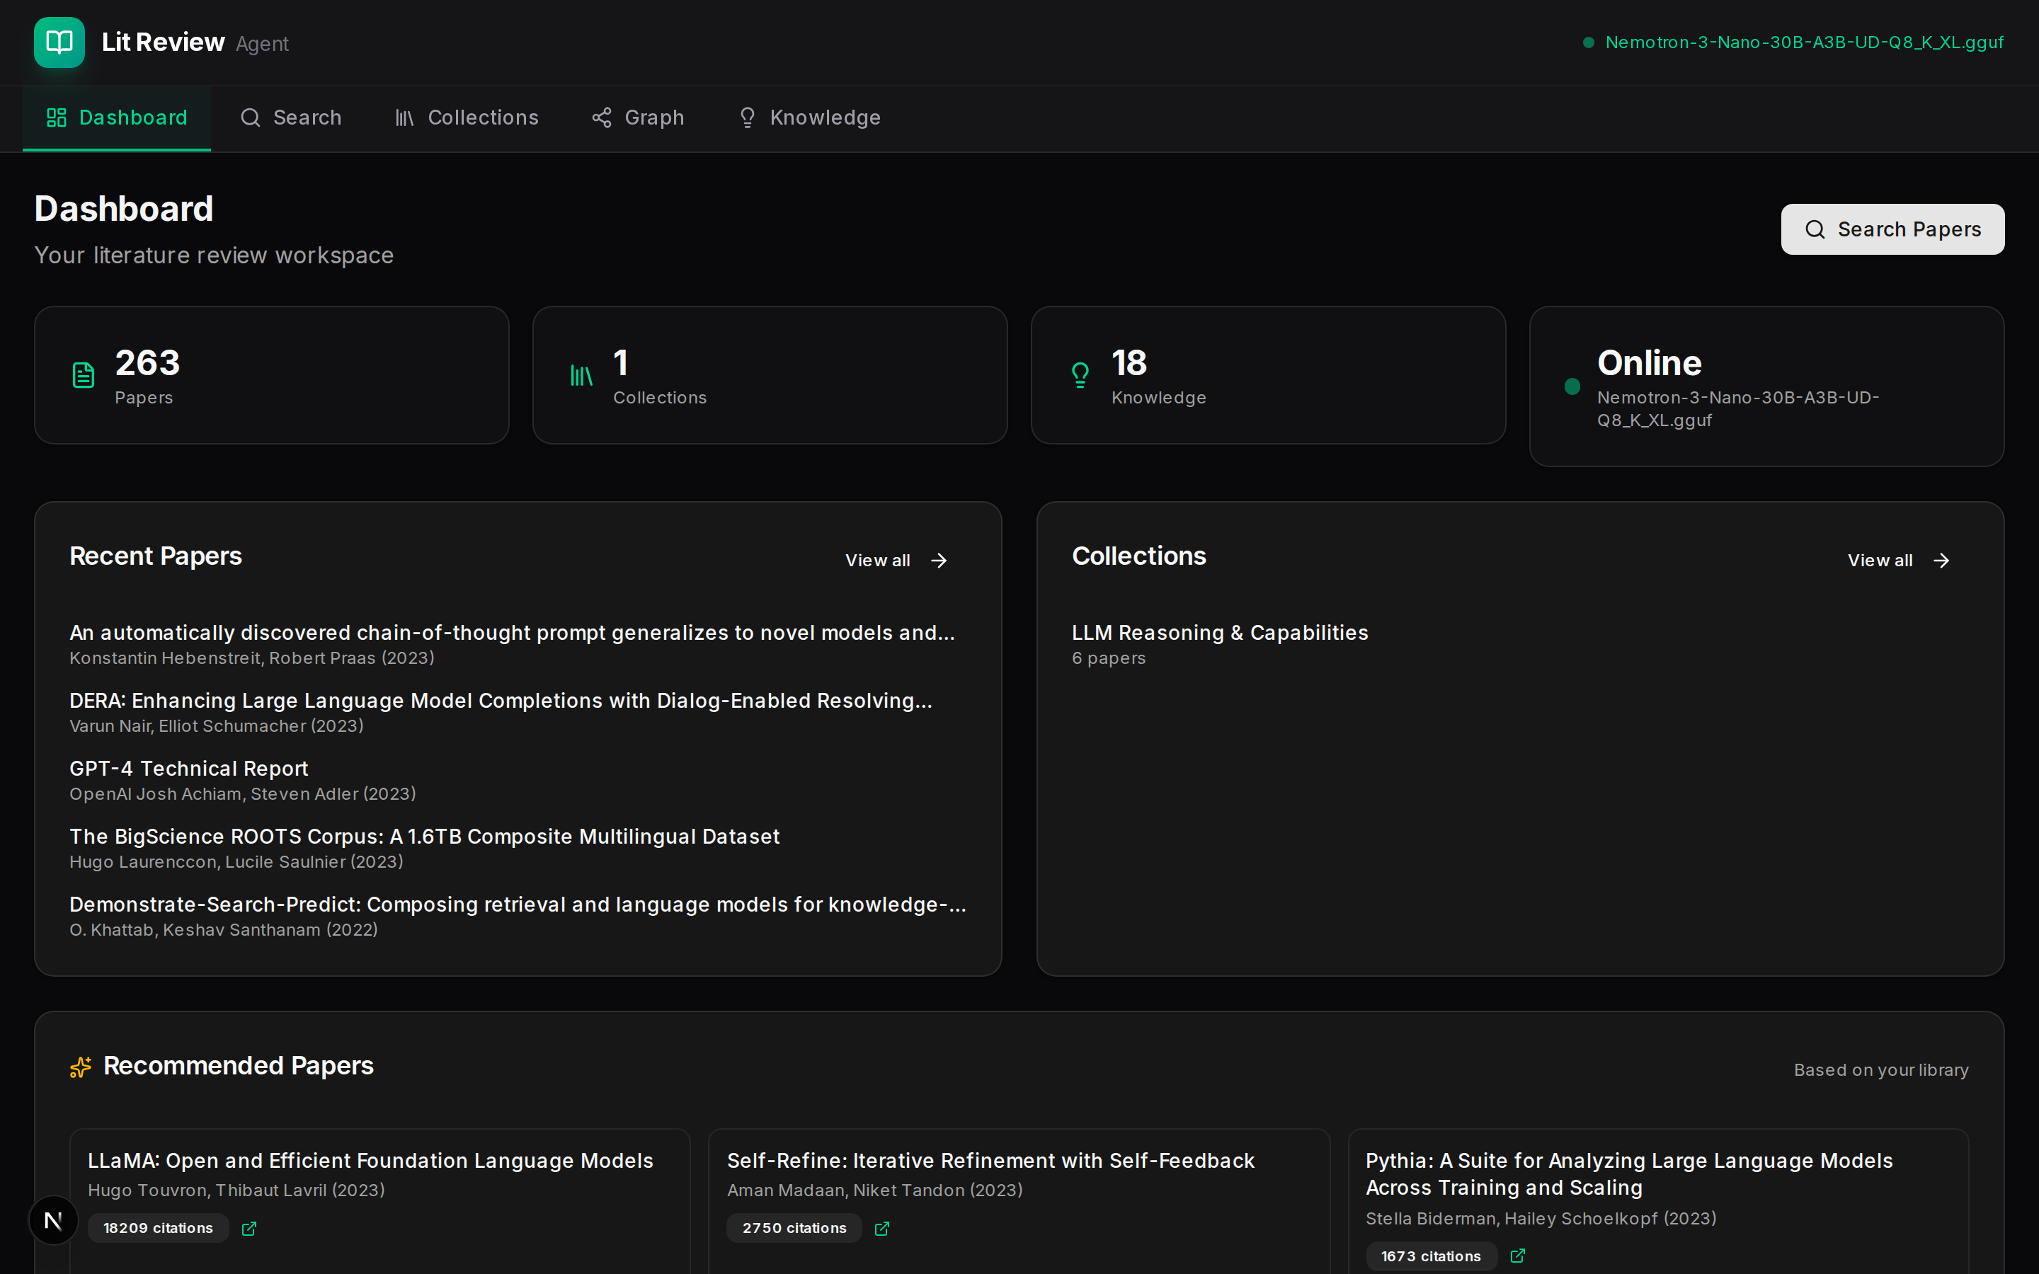Click the Collections library icon in stats card
Screen dimensions: 2039x1274
point(581,375)
